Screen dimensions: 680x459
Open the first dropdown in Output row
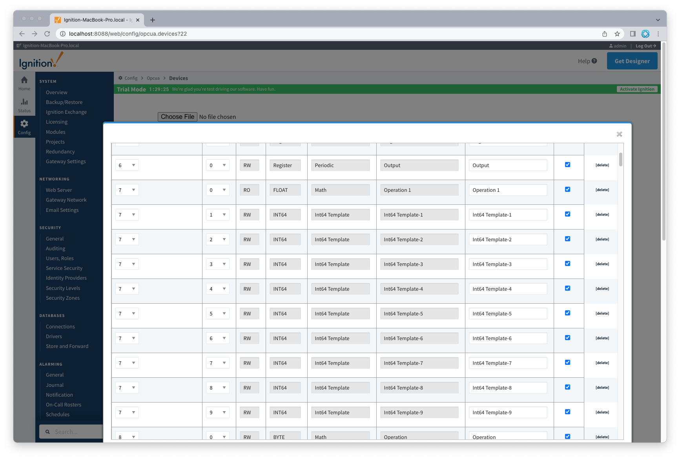coord(127,165)
